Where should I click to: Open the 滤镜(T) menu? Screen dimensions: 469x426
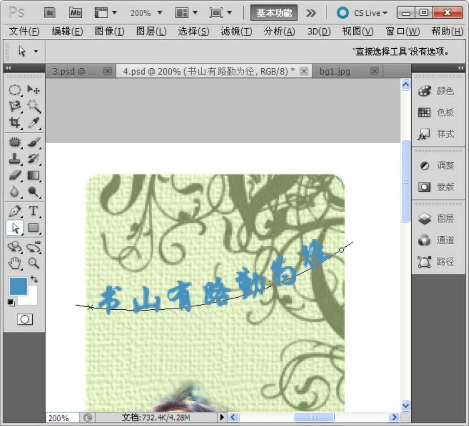coord(236,31)
